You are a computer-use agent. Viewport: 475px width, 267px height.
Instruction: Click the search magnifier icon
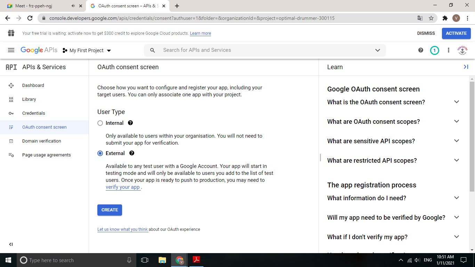pos(152,50)
